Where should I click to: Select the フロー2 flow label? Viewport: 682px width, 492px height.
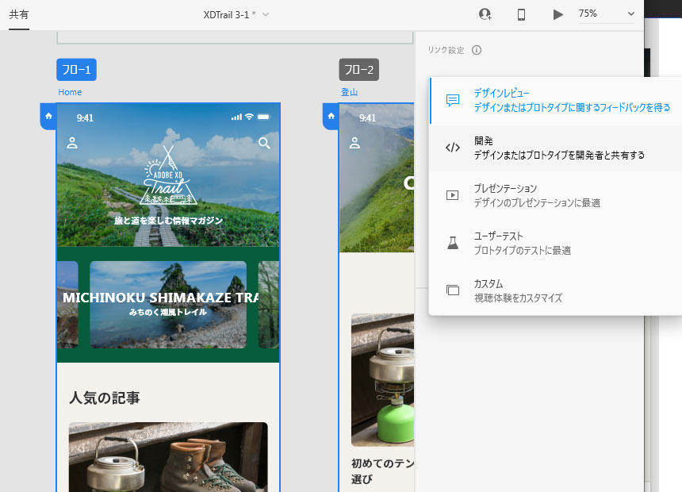click(358, 70)
